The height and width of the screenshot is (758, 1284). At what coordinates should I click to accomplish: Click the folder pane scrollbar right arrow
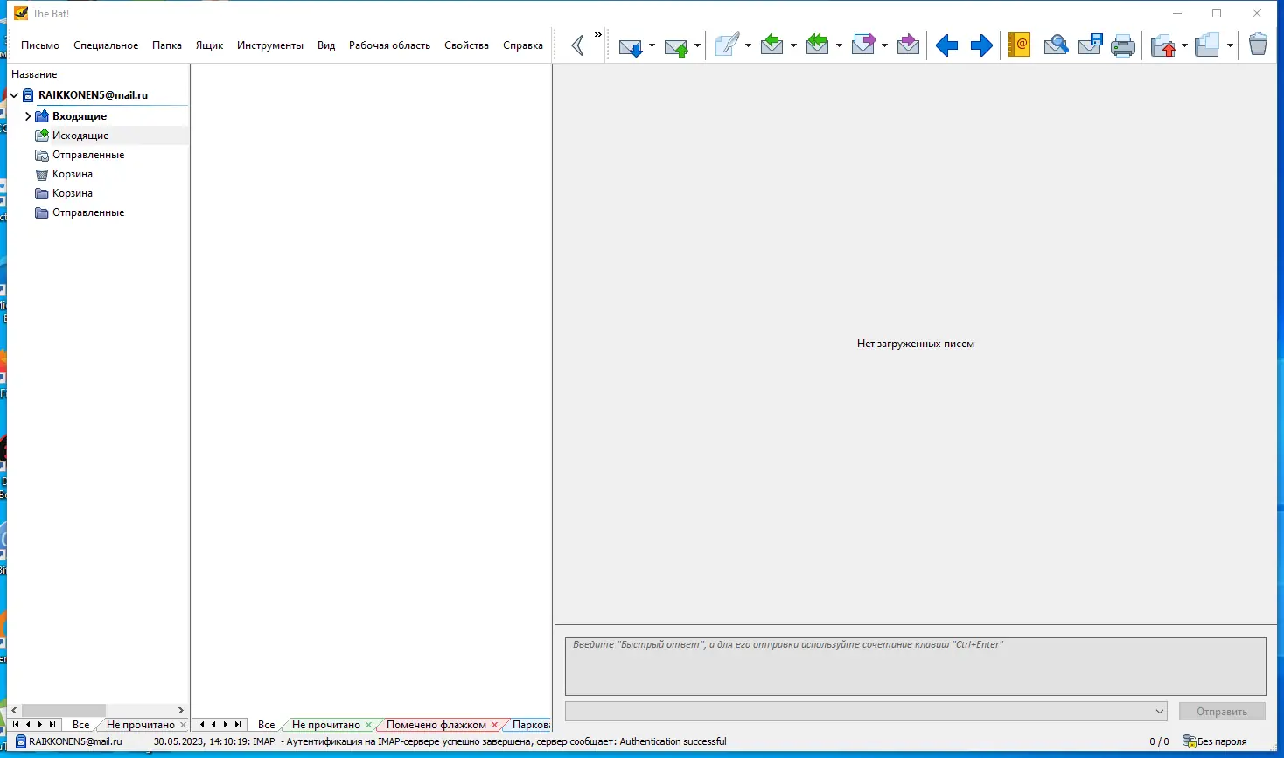[x=181, y=711]
